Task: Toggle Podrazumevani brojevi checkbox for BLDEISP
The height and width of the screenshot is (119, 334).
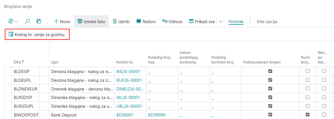Action: (x=270, y=71)
